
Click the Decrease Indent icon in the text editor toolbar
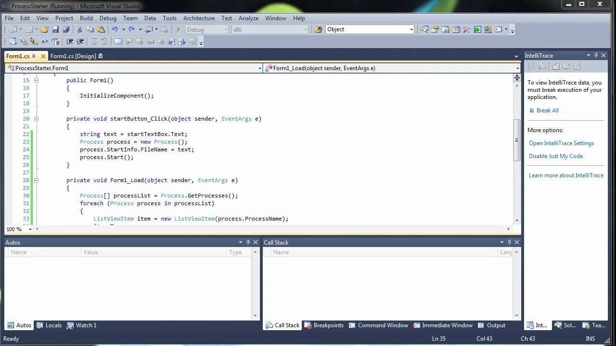point(70,42)
